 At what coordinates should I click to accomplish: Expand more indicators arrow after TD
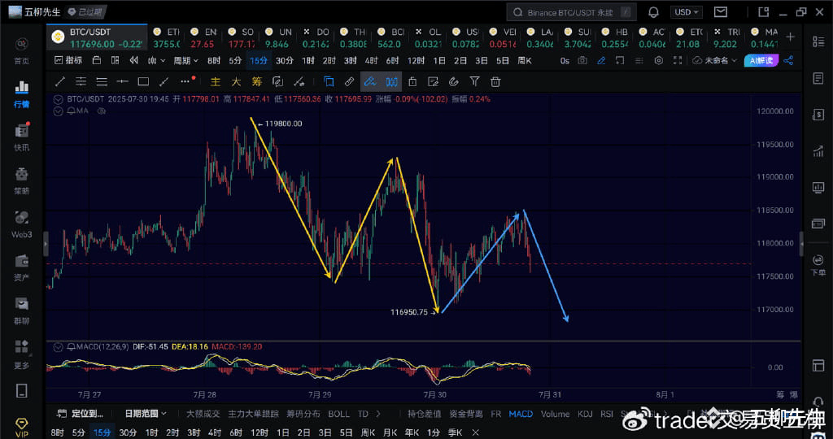pyautogui.click(x=378, y=414)
